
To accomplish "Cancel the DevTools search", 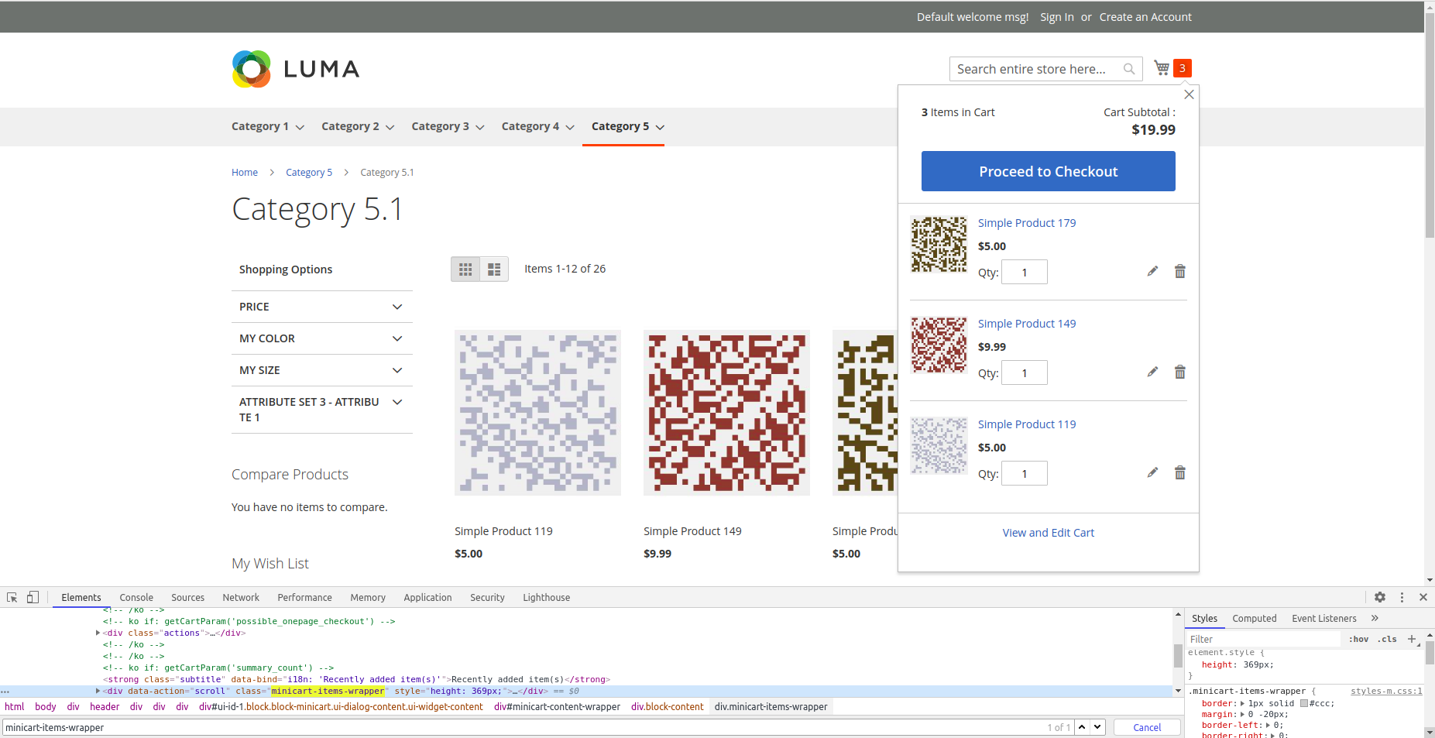I will coord(1147,727).
